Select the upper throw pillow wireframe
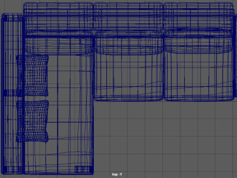Screen dimensions: 237x178 (33, 76)
